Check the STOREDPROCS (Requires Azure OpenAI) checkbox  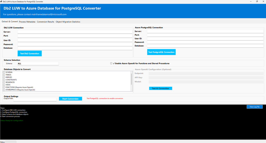pos(4,90)
